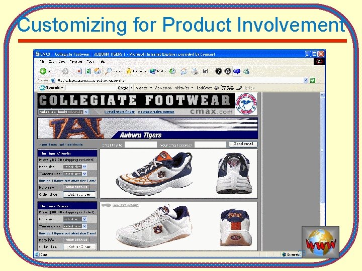
Task: Click the highlighter pen icon in MySearch bar
Action: click(239, 88)
